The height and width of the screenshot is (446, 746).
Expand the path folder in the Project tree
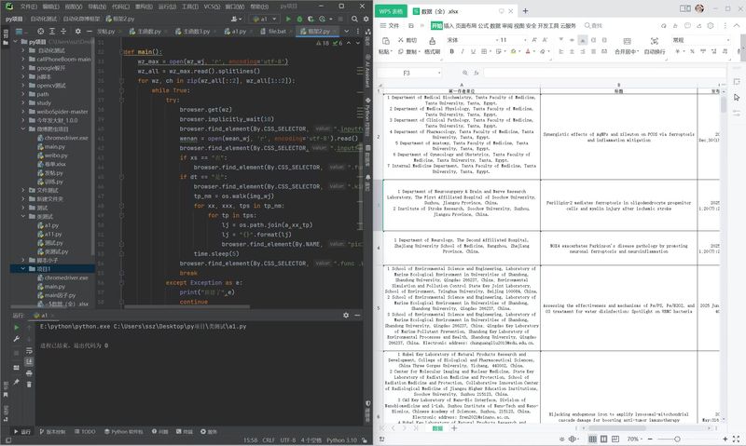22,94
